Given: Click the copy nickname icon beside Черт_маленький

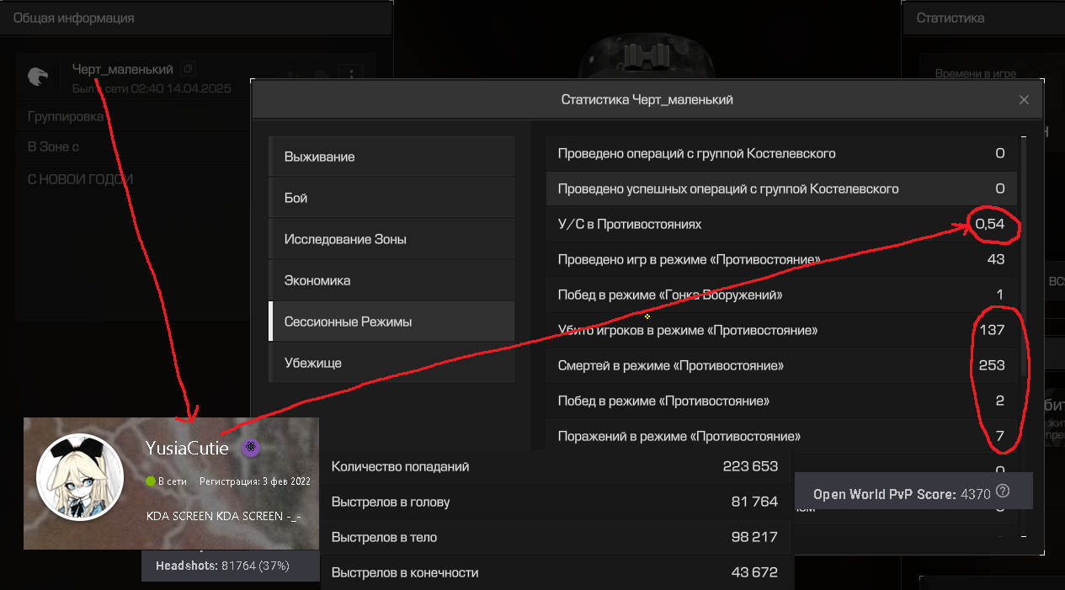Looking at the screenshot, I should [189, 69].
